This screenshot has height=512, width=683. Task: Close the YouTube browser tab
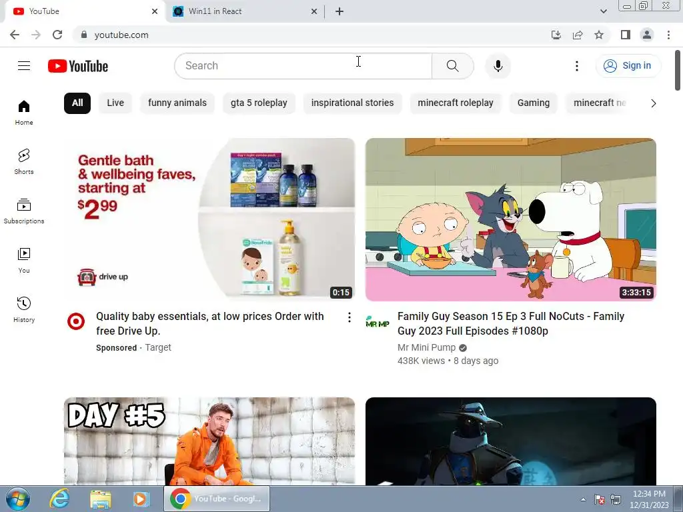155,11
